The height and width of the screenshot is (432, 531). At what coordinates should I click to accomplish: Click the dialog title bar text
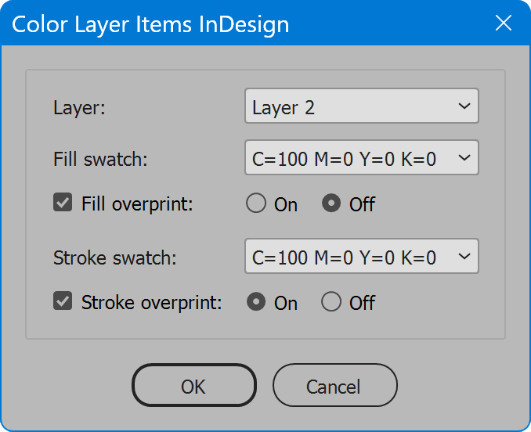[x=150, y=24]
